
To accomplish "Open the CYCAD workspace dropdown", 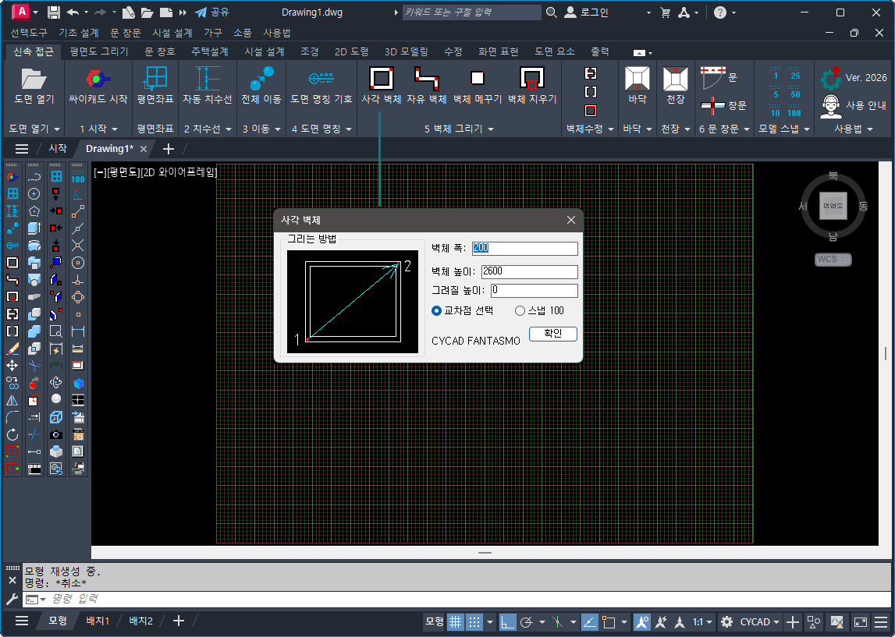I will pos(760,621).
